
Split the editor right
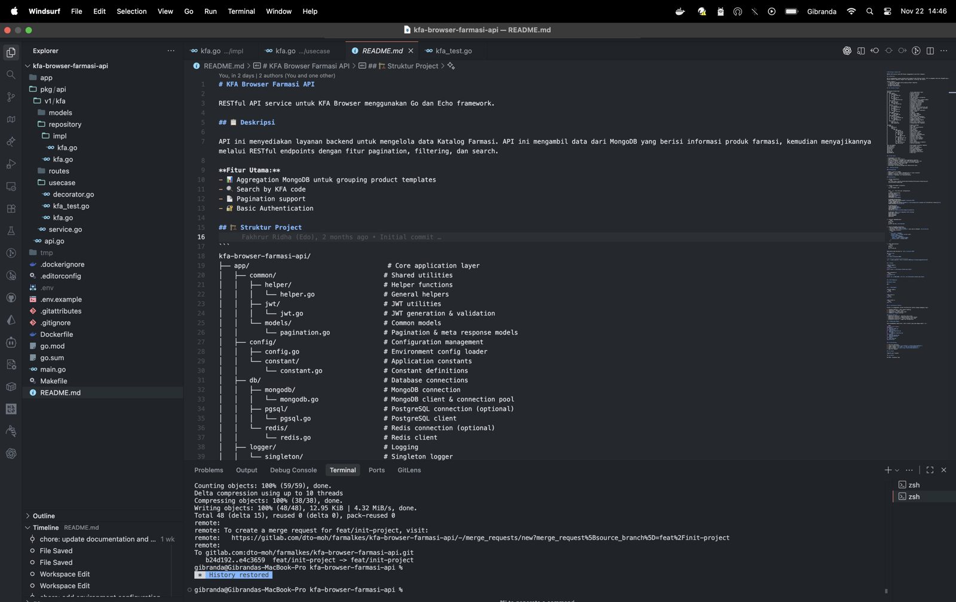[930, 51]
